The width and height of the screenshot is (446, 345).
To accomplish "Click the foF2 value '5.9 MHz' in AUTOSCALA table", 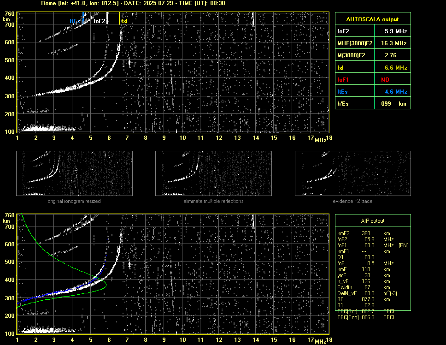I will (x=396, y=31).
